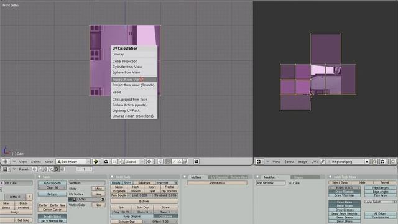Toggle Draw Seams option

pyautogui.click(x=345, y=217)
